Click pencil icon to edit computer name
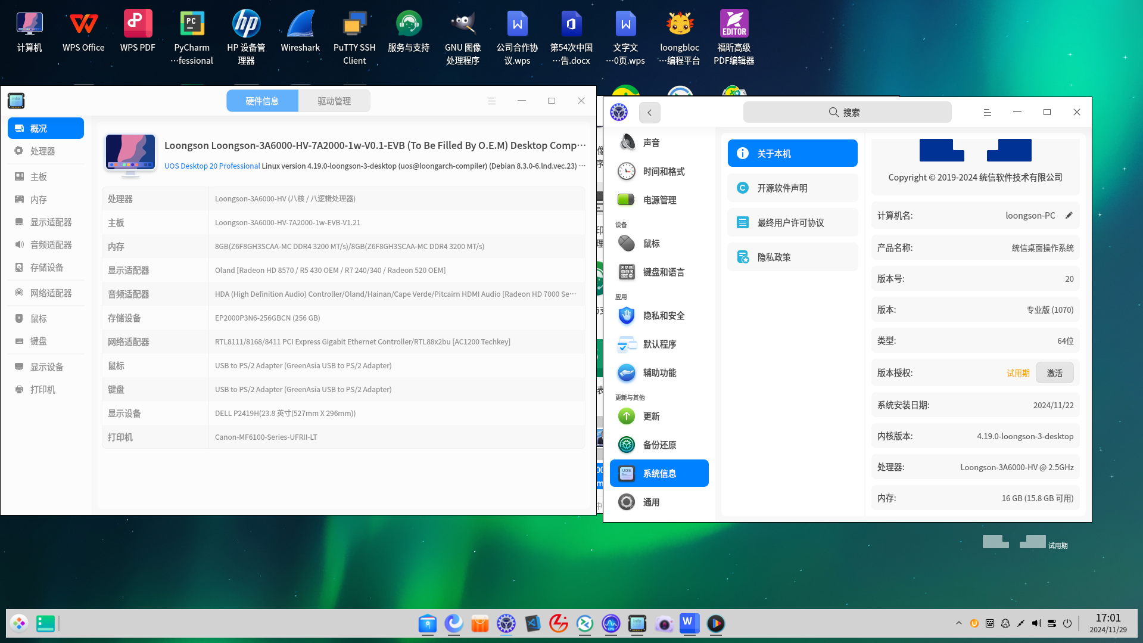This screenshot has width=1143, height=643. [1069, 215]
